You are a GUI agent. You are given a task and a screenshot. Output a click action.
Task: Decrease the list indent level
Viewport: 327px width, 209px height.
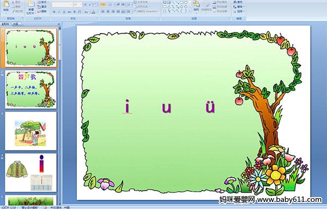coord(118,4)
